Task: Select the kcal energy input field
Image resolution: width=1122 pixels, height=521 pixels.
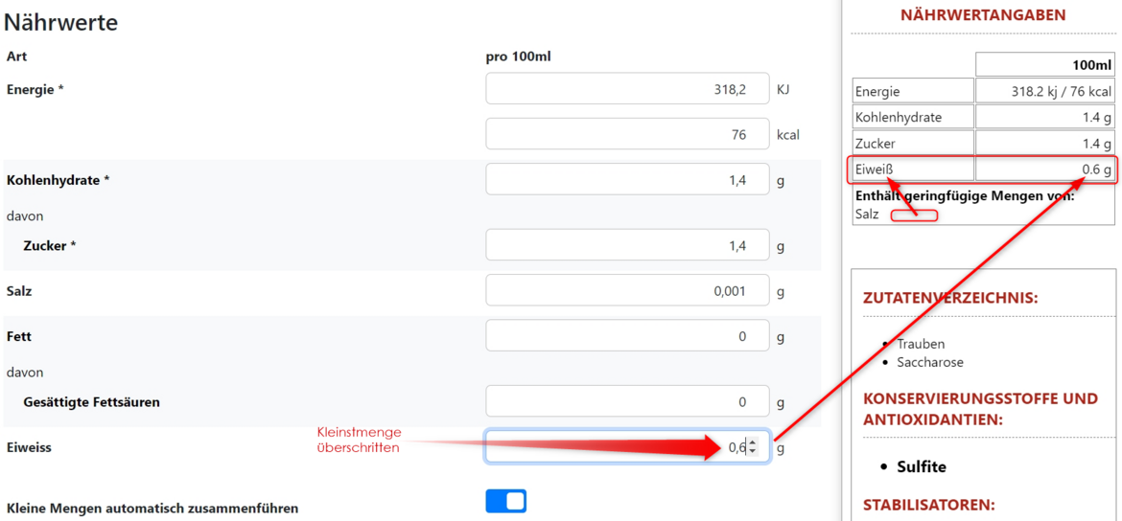Action: (x=627, y=134)
